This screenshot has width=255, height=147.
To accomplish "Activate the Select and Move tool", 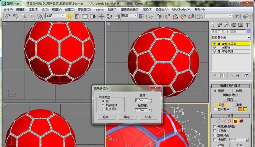I will tap(102, 17).
